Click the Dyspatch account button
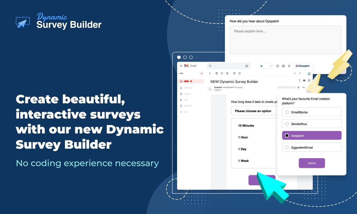This screenshot has height=214, width=357. pyautogui.click(x=302, y=66)
